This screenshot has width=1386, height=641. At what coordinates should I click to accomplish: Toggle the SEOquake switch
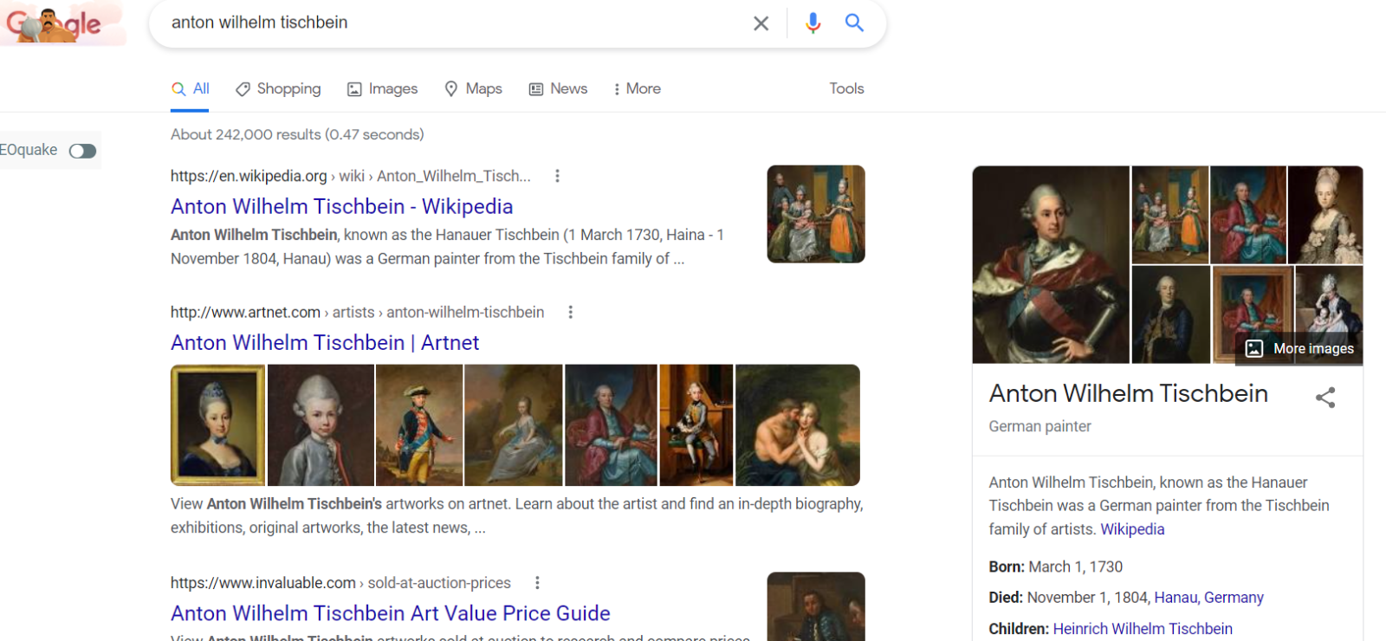[82, 152]
